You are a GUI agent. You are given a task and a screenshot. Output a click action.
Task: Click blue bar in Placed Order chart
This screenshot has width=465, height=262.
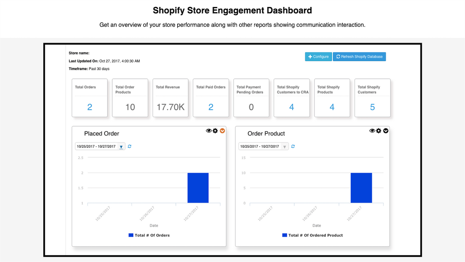(x=198, y=188)
